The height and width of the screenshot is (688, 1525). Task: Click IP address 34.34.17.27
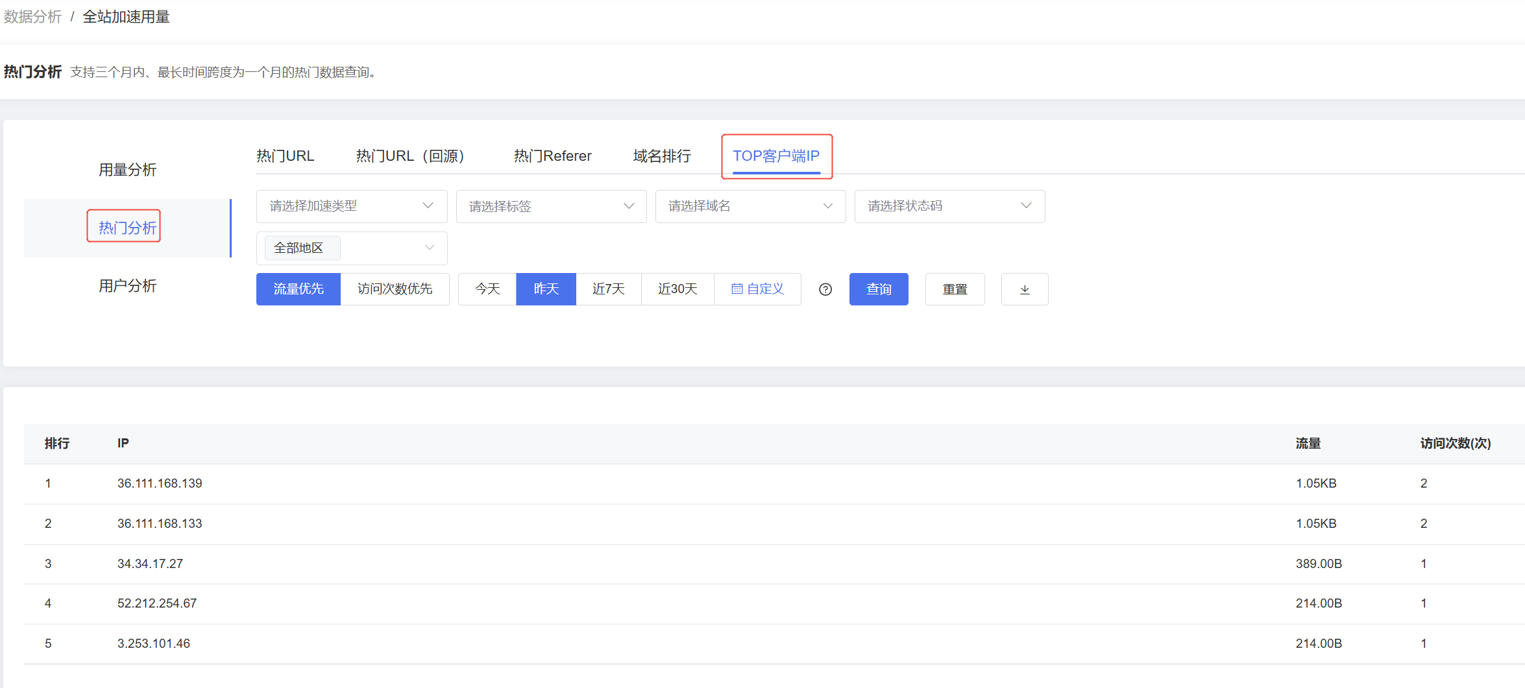[x=150, y=563]
